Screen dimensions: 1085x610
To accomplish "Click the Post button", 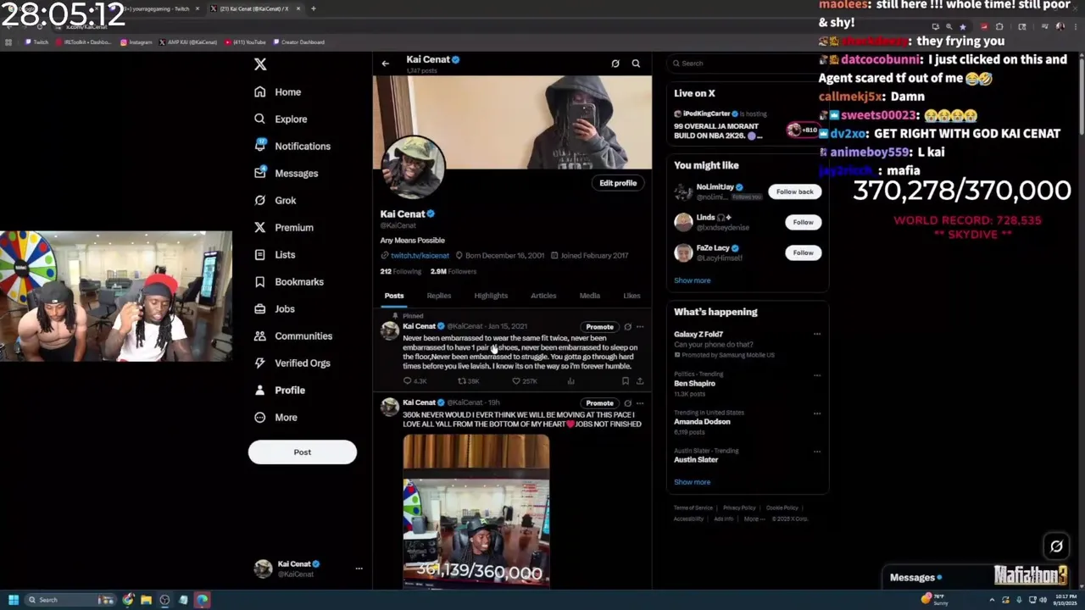I will pyautogui.click(x=303, y=452).
